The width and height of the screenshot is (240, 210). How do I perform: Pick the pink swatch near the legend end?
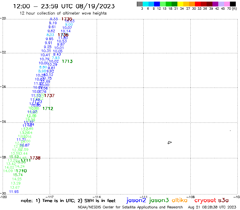coord(227,4)
